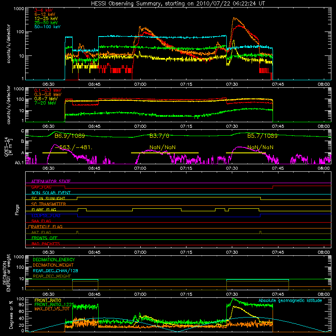Click the SC_TRANSMITTER flag label
This screenshot has height=336, width=336.
(x=48, y=204)
